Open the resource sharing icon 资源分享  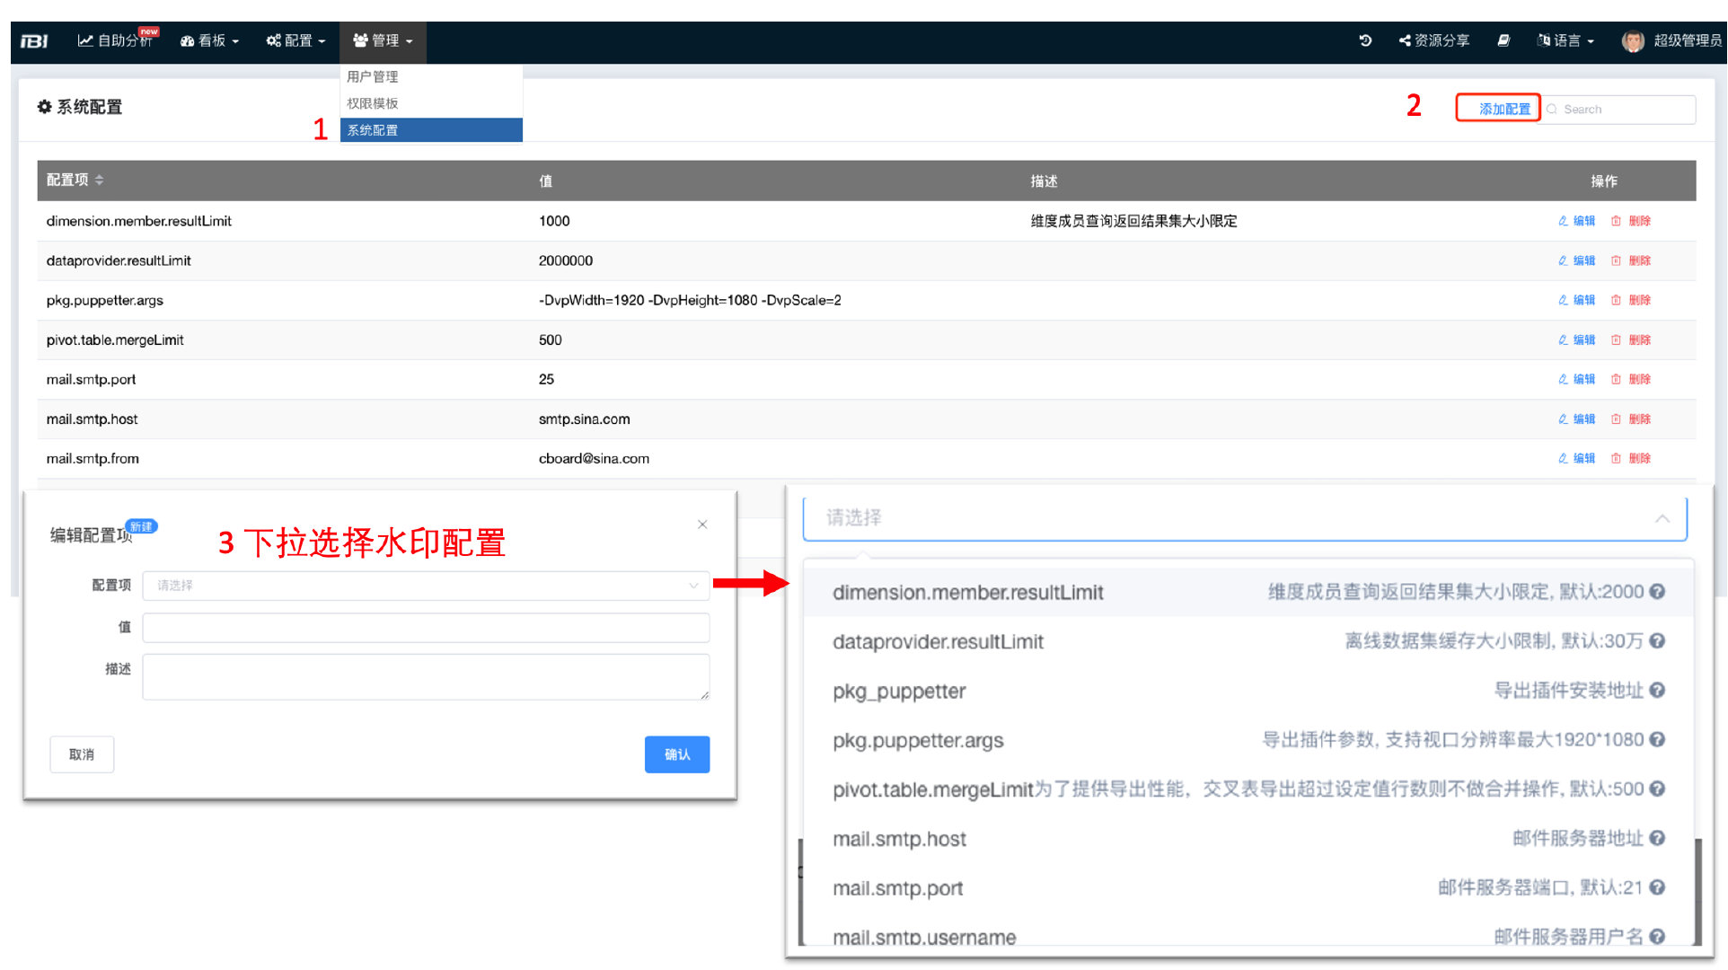click(x=1434, y=40)
